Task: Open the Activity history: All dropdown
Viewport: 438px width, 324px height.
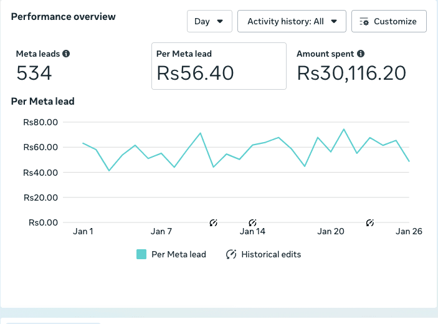Action: 292,21
